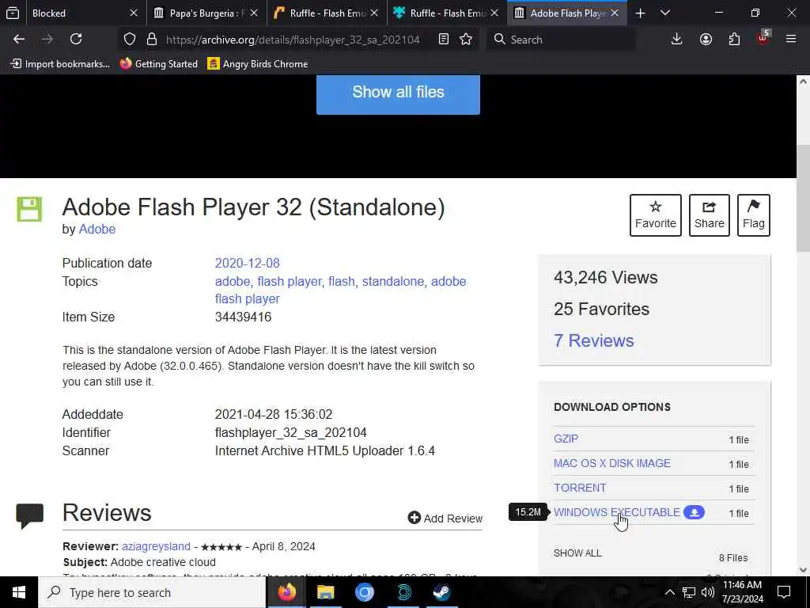810x608 pixels.
Task: Flag this item with the Flag button
Action: tap(753, 215)
